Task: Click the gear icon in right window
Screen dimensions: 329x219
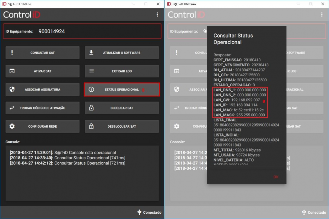Action: click(177, 126)
